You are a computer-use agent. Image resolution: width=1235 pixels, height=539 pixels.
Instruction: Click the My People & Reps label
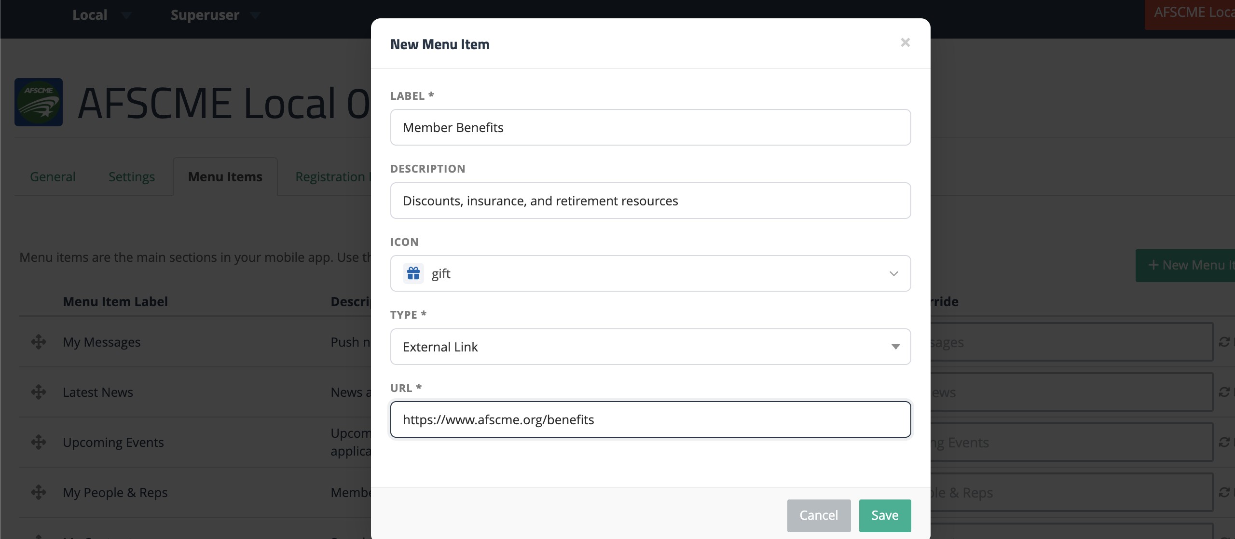click(115, 493)
